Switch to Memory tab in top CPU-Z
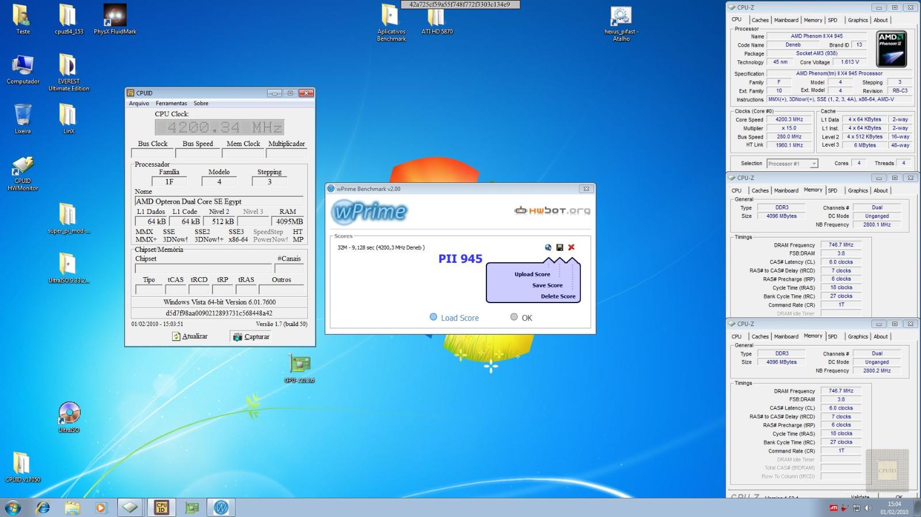 tap(813, 20)
